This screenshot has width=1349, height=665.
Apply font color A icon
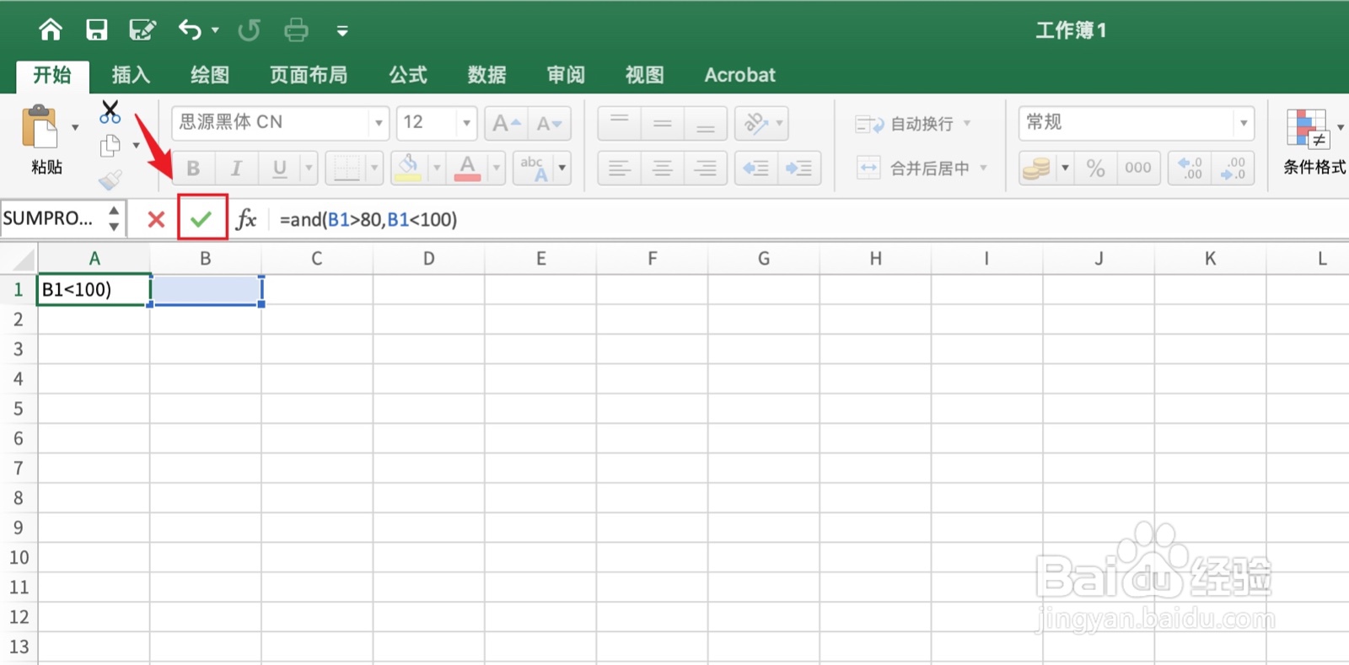[x=467, y=168]
